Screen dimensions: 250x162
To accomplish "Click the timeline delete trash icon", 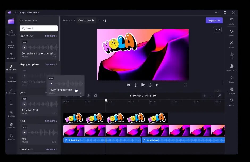I will coord(88,96).
